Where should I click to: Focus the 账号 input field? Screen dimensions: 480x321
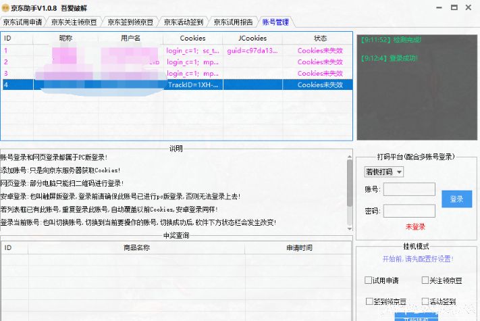pos(409,189)
